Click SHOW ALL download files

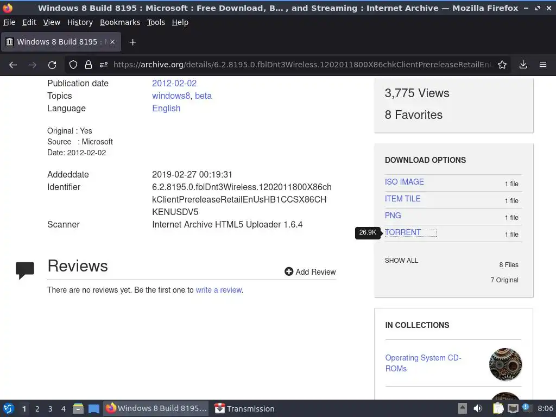pos(401,260)
